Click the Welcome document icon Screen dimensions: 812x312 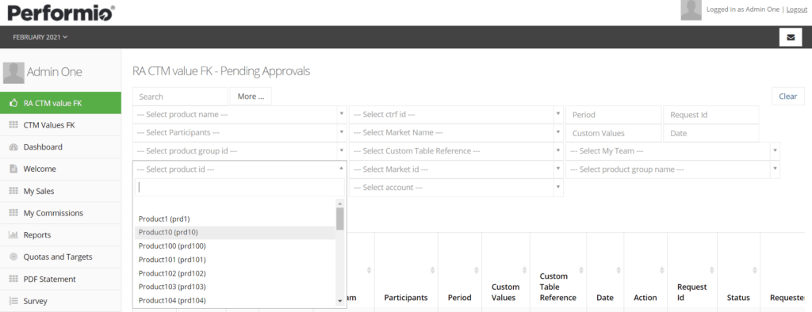coord(14,169)
